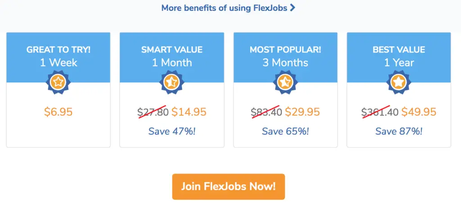Screen dimensions: 461x209
Task: Click the crossed-out $83.40 price
Action: coord(267,112)
